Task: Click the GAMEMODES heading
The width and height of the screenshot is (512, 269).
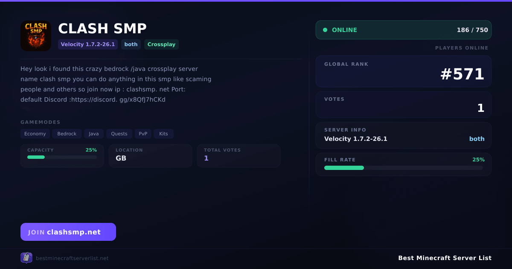Action: click(41, 122)
